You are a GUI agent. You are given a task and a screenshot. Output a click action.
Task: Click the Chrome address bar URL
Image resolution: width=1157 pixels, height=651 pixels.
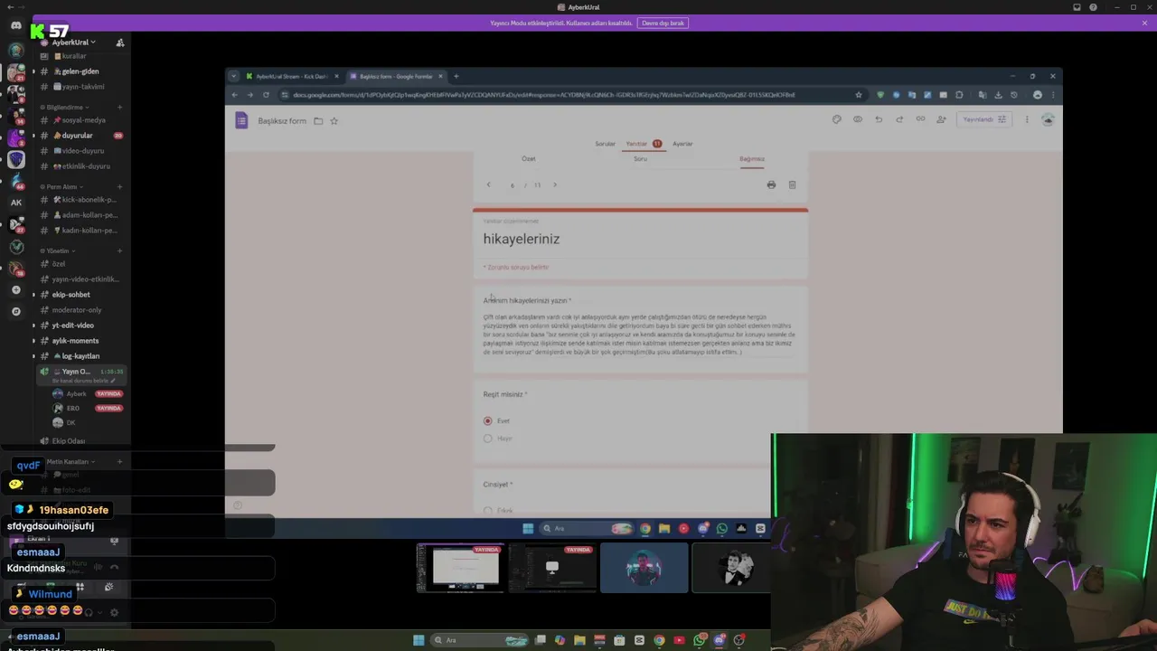click(544, 95)
